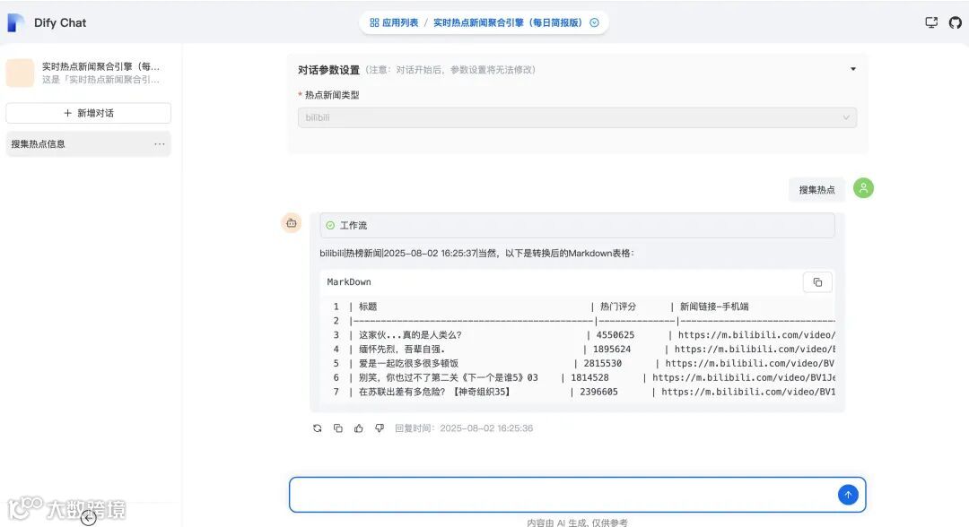
Task: Open the 应用列表 breadcrumb link
Action: click(x=394, y=22)
